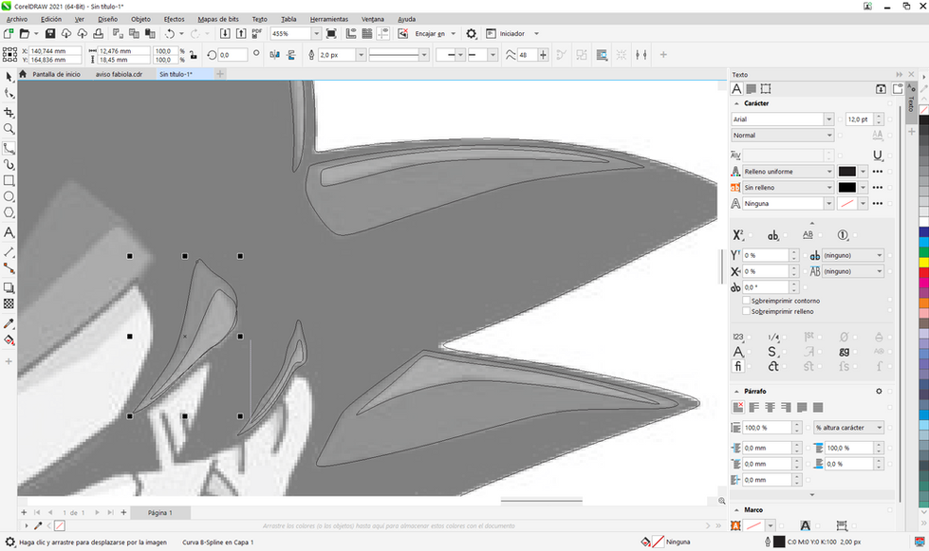
Task: Click the Página 1 page tab
Action: tap(159, 512)
